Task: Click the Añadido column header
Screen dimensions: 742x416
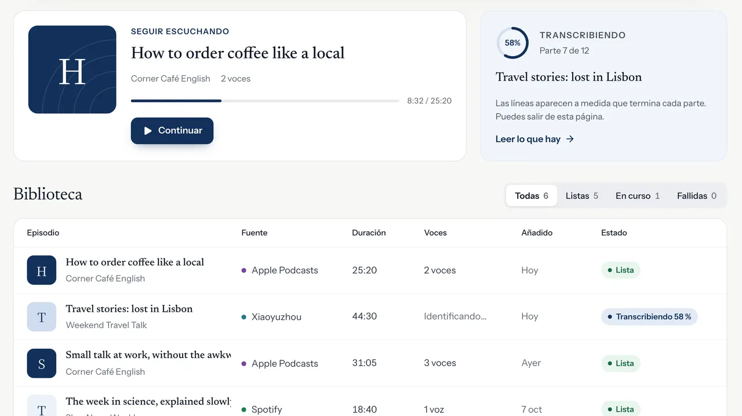Action: click(x=537, y=233)
